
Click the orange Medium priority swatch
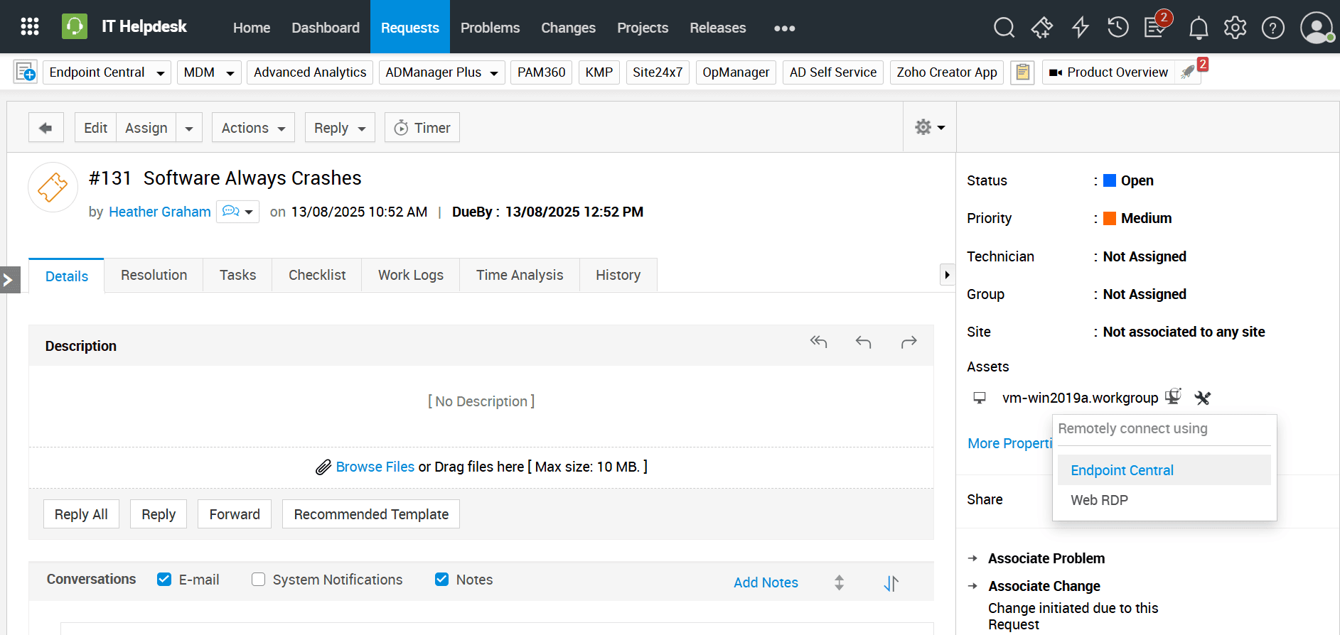(1109, 218)
